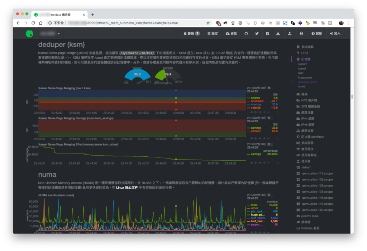Click play control under the ksm chart
Viewport: 367px width, 251px height.
click(x=256, y=112)
